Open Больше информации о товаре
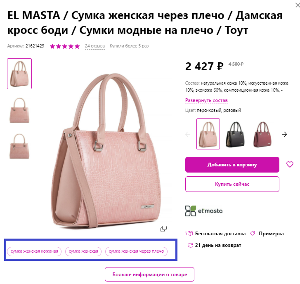The image size is (300, 284). 150,275
